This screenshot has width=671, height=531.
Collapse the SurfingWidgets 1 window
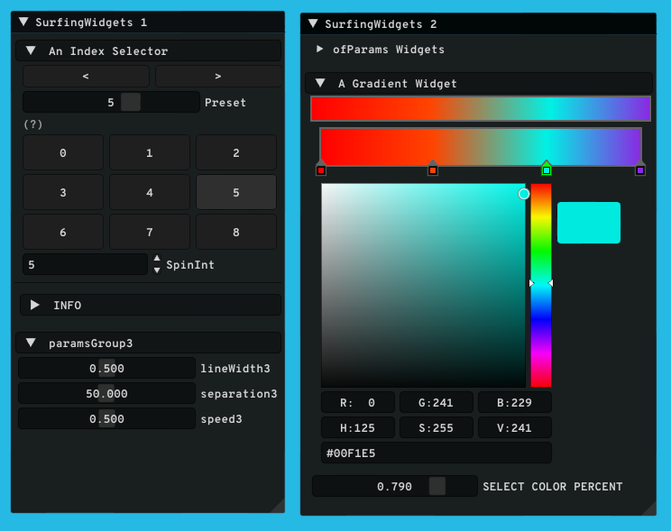(23, 22)
